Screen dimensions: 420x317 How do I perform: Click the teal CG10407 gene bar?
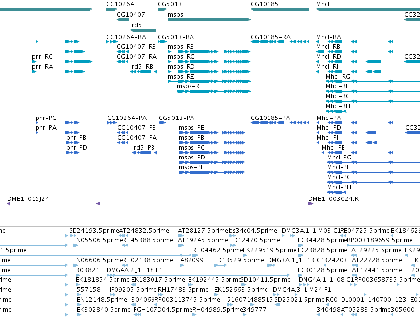click(x=123, y=20)
